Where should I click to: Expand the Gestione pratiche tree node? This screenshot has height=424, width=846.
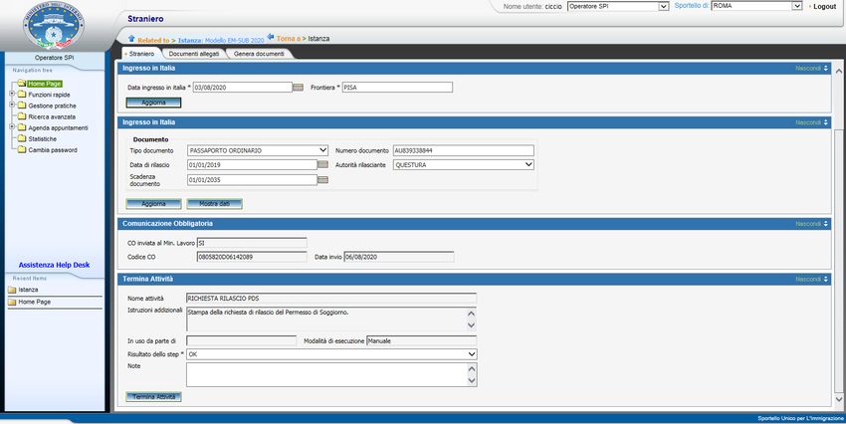[x=11, y=106]
